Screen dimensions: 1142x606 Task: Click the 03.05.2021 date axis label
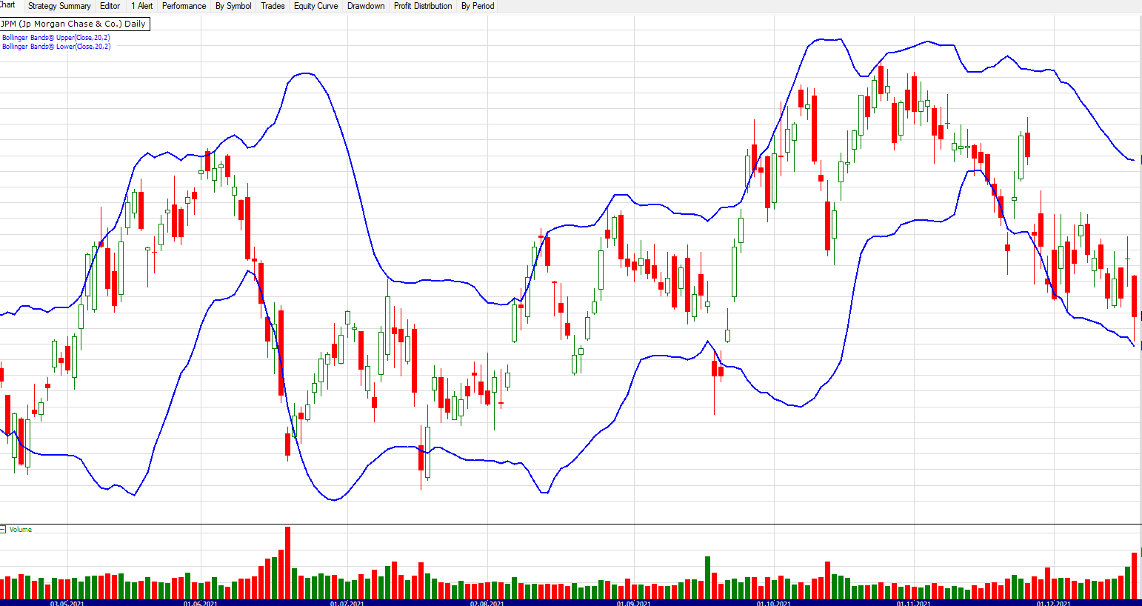[67, 603]
